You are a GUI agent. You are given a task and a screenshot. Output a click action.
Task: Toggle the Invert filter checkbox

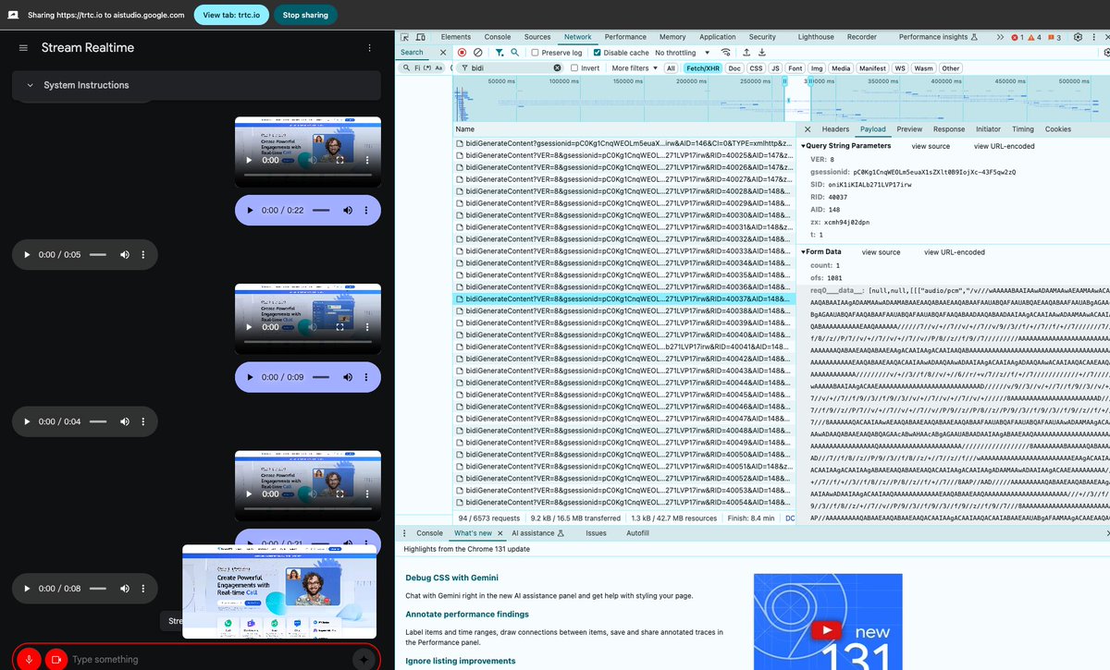point(574,67)
